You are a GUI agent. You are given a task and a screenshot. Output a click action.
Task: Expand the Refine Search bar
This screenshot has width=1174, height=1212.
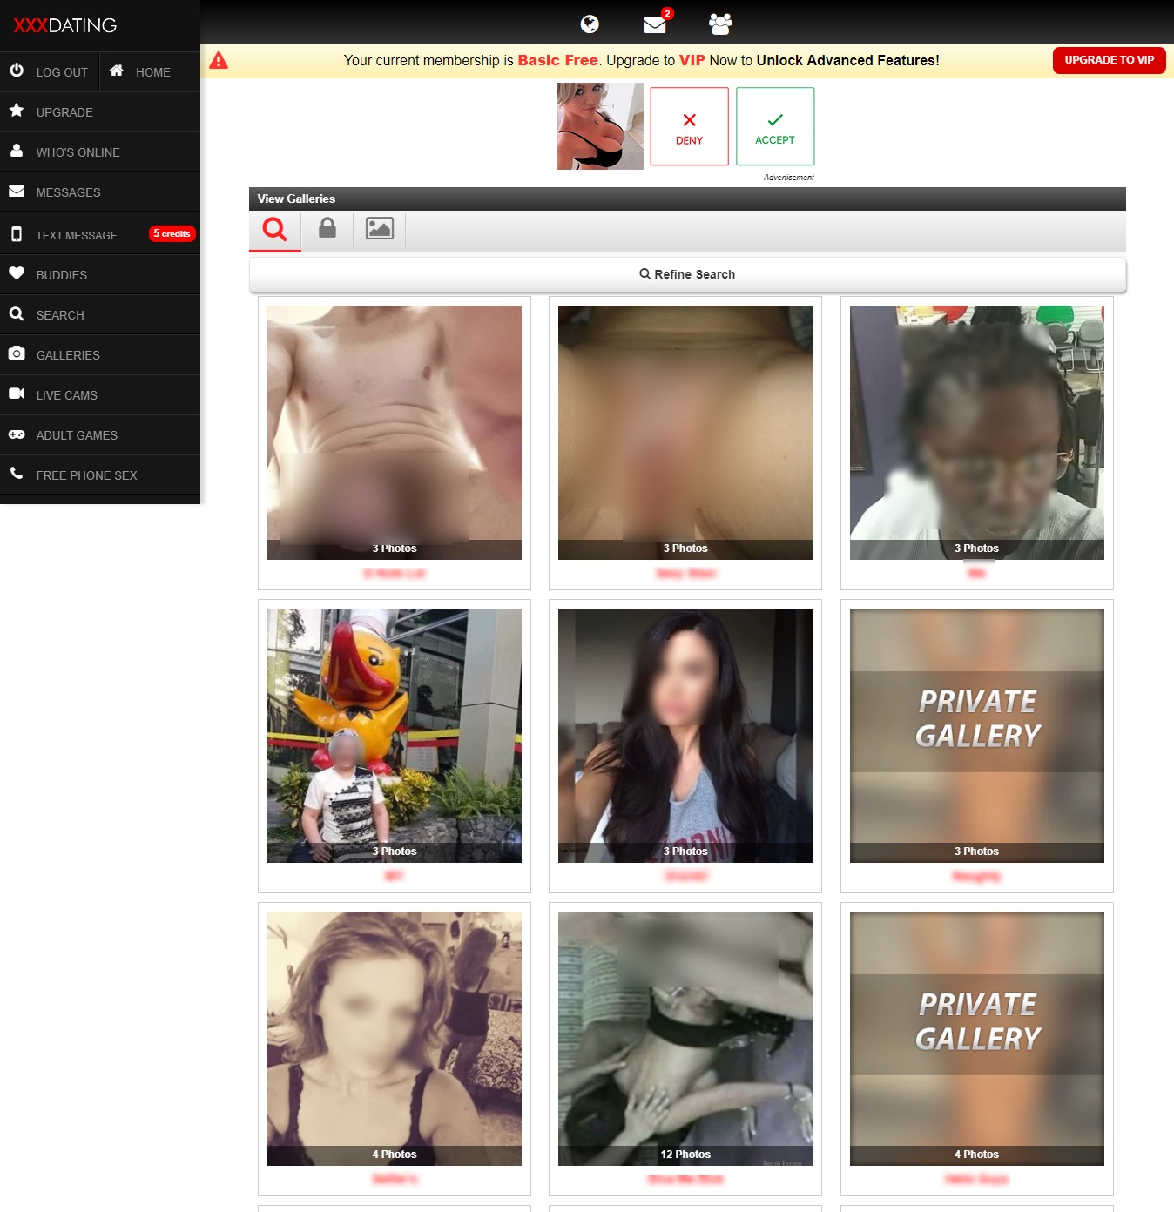pos(687,274)
